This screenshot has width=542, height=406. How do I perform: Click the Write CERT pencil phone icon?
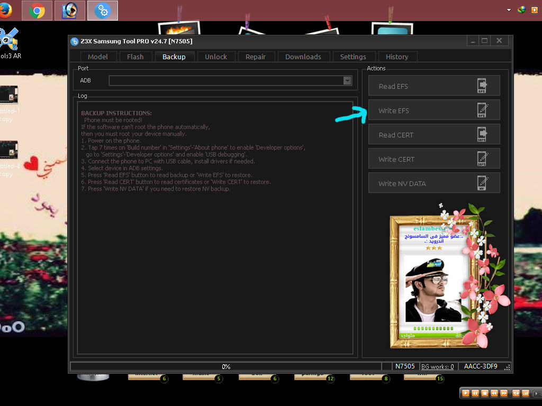click(x=482, y=159)
